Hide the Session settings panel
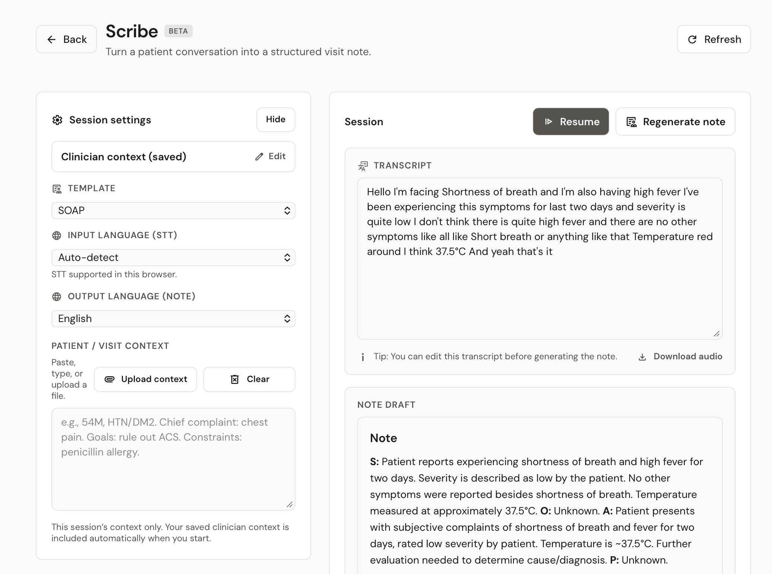 point(275,120)
